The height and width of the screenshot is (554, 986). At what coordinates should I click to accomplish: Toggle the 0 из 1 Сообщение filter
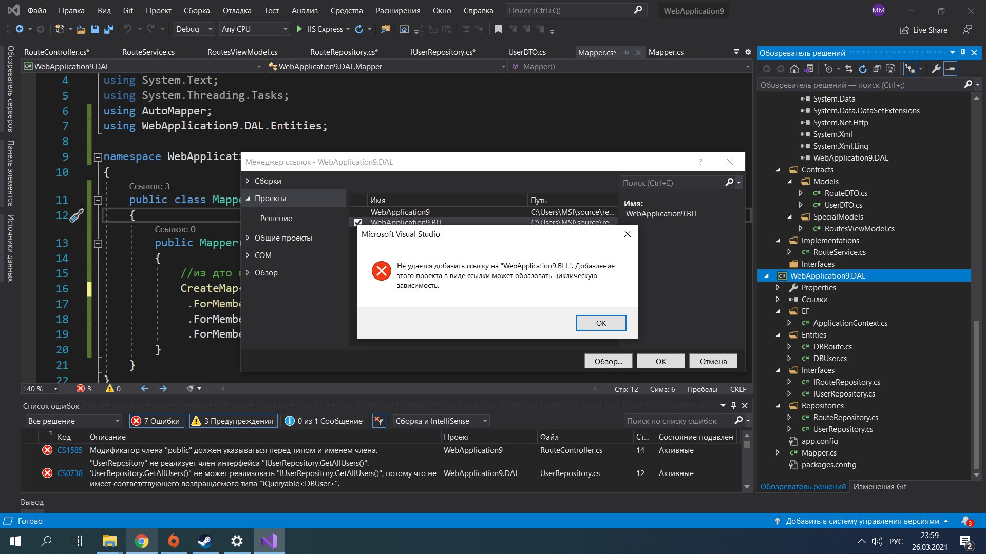coord(324,421)
